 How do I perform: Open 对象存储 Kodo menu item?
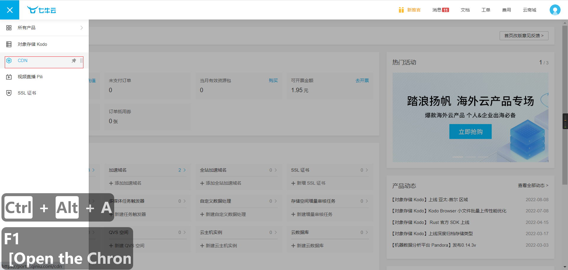(x=44, y=44)
